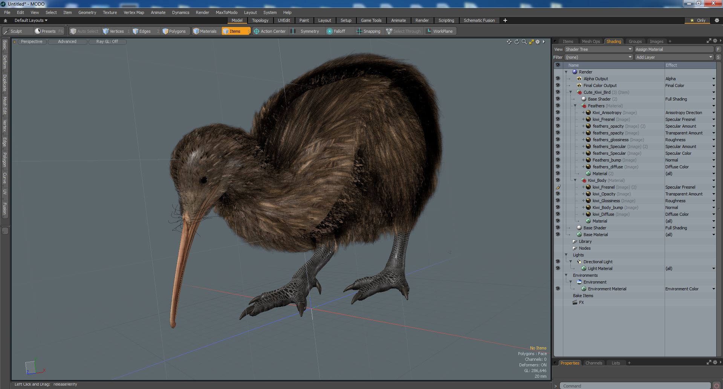This screenshot has height=389, width=723.
Task: Hide the Kiwi_Anisotropy image layer
Action: (x=558, y=113)
